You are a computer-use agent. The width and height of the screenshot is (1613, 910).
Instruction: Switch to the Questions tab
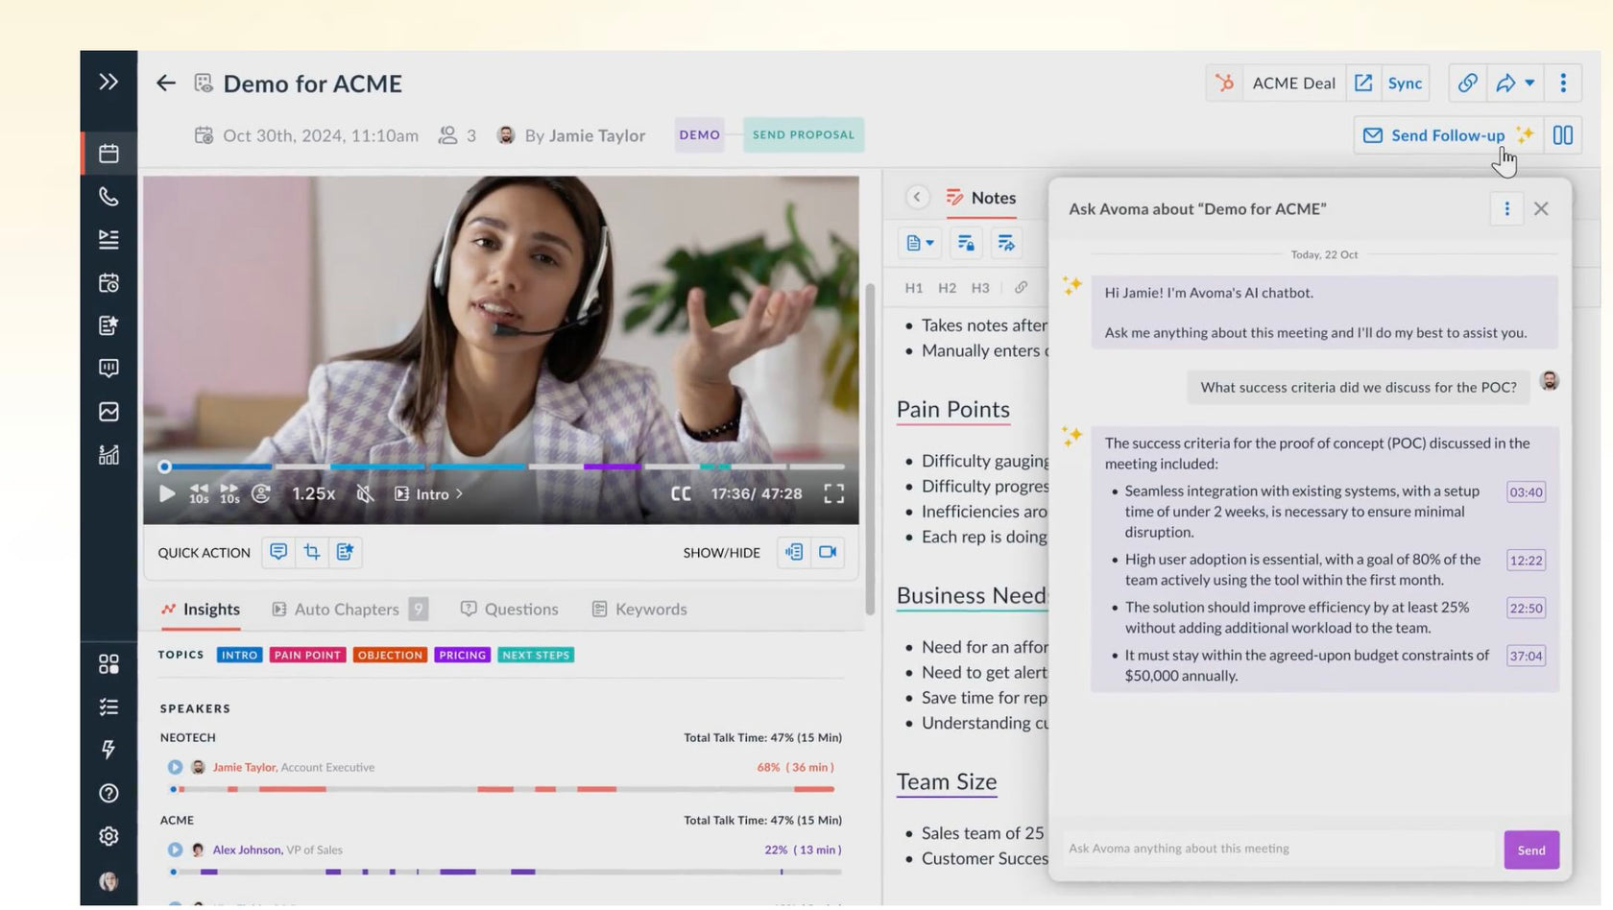(510, 610)
